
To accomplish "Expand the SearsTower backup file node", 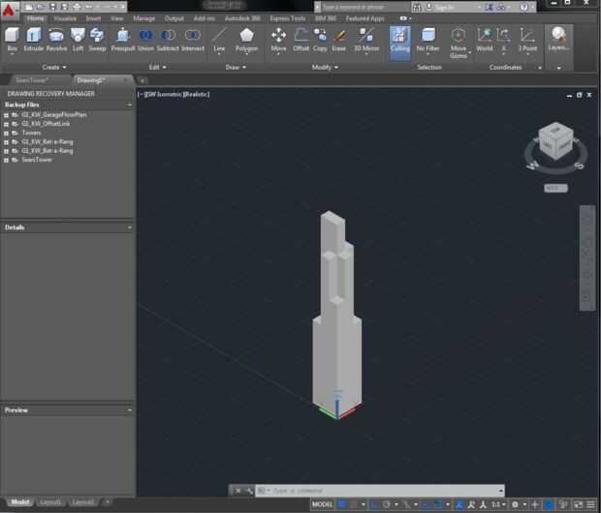I will [7, 160].
